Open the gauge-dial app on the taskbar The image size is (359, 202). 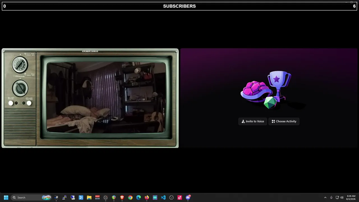pyautogui.click(x=105, y=198)
